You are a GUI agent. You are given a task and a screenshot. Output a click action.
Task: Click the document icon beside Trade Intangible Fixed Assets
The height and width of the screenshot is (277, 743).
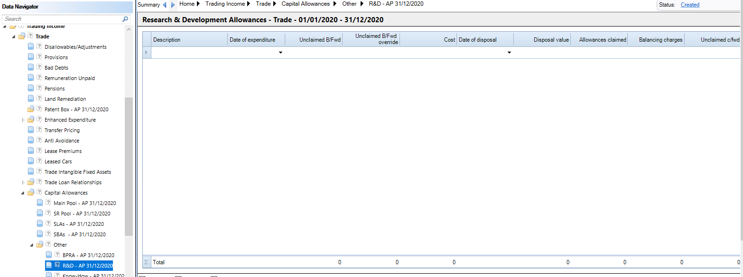tap(31, 171)
